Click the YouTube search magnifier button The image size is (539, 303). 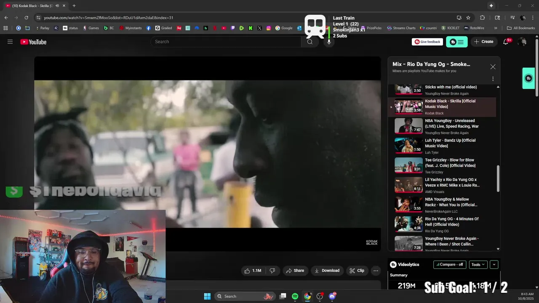pos(310,42)
